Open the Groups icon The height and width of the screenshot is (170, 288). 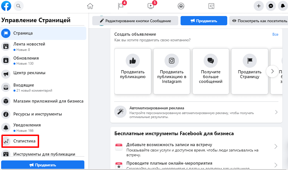181,6
